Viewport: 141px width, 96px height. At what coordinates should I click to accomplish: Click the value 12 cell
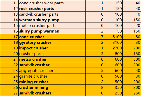(x=95, y=82)
